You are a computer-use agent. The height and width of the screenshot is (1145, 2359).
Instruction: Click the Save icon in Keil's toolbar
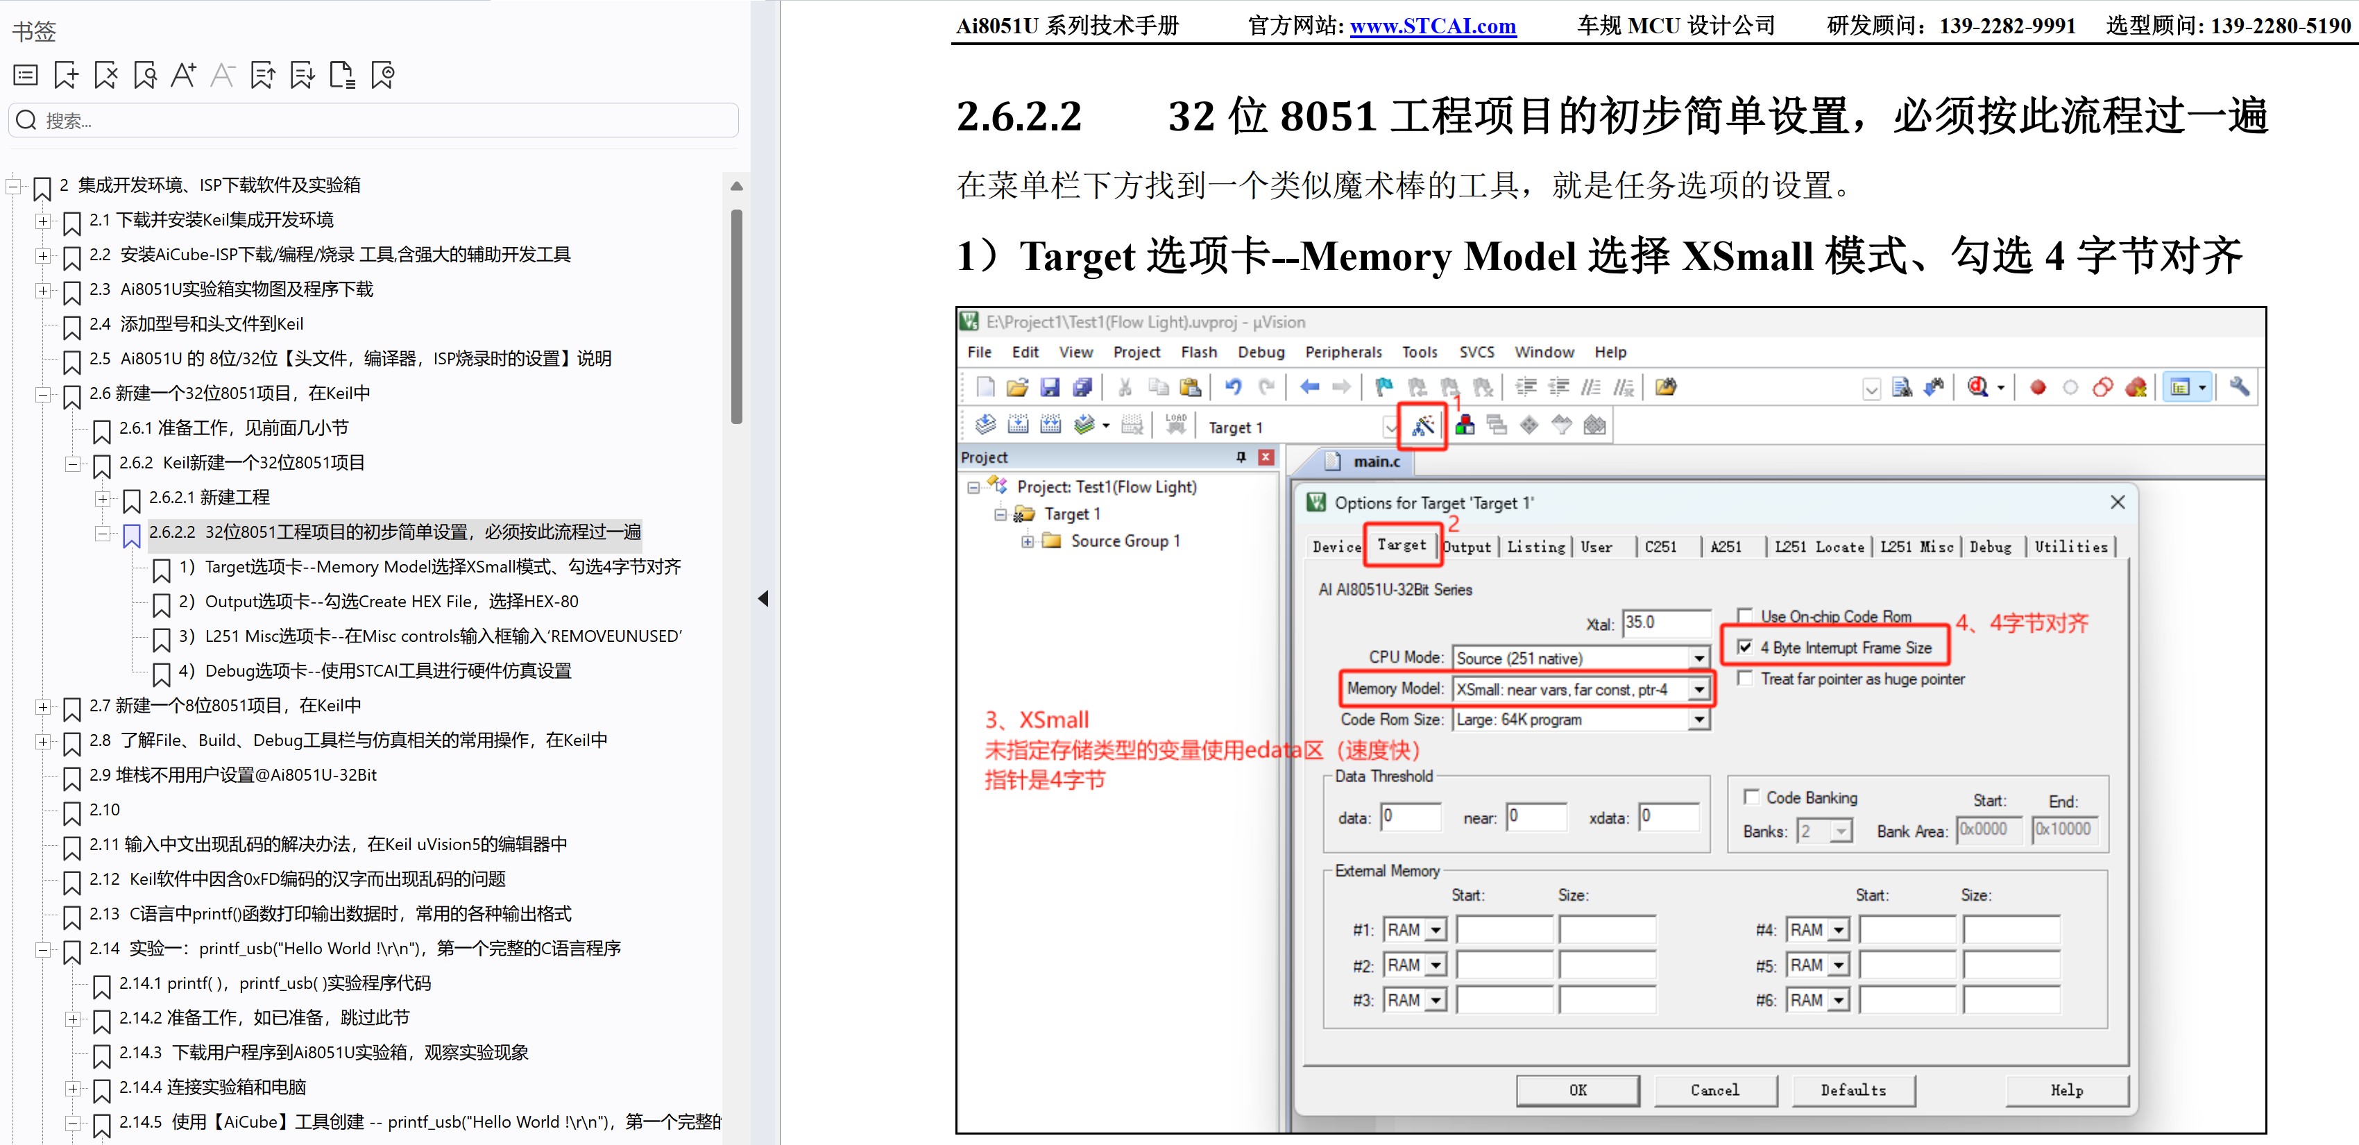[x=1050, y=387]
